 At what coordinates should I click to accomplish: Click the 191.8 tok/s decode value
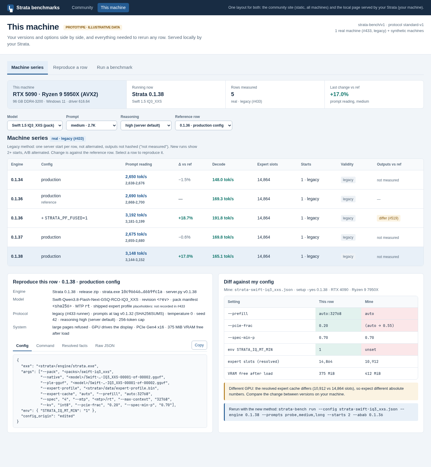point(223,218)
